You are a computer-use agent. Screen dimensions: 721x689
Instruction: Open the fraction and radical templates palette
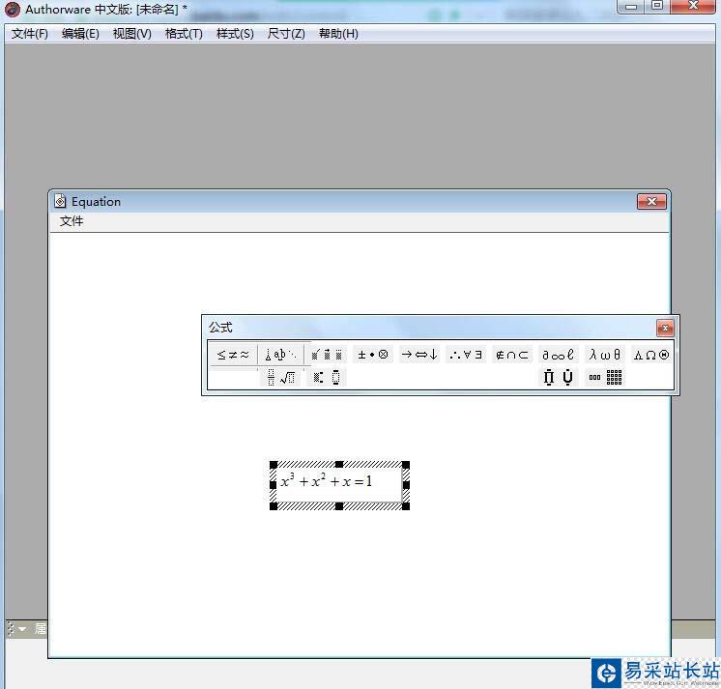coord(280,378)
